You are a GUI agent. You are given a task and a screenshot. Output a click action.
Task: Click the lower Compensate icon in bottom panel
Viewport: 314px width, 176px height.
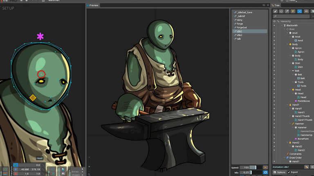pos(63,174)
